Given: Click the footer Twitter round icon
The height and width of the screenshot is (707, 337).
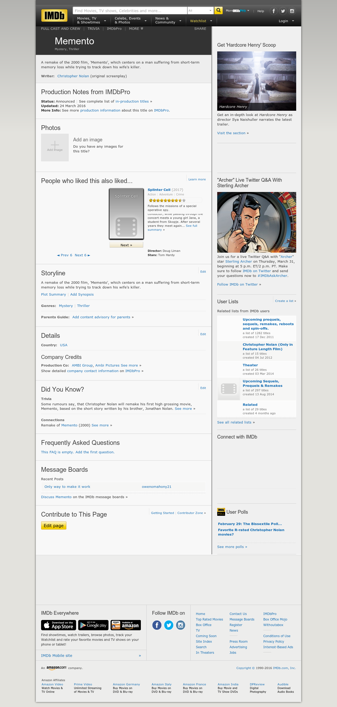Looking at the screenshot, I should 168,625.
